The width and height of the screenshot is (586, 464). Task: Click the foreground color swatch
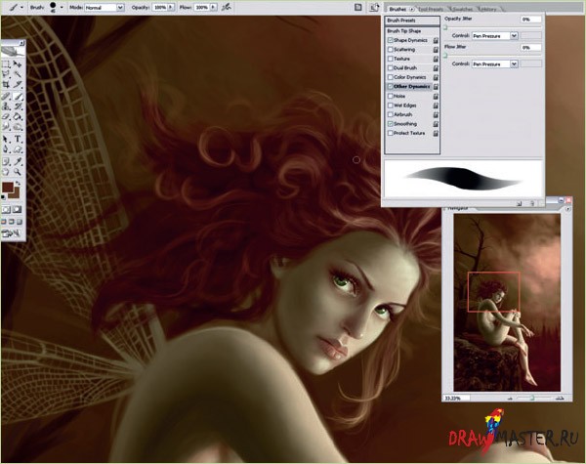7,187
